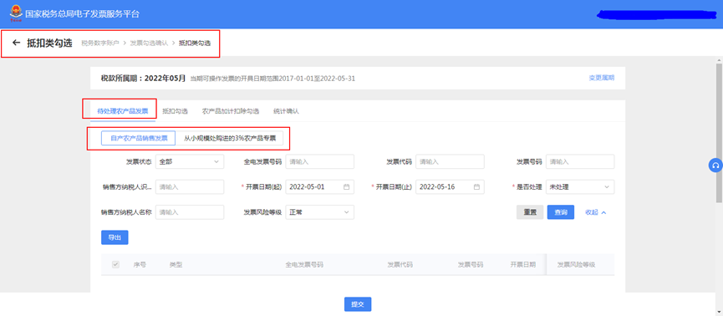Click the 导出 button
Image resolution: width=723 pixels, height=316 pixels.
(x=115, y=237)
